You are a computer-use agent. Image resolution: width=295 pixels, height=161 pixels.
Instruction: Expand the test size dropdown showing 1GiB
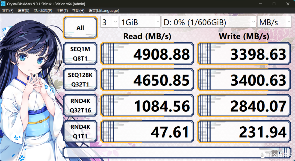click(140, 22)
